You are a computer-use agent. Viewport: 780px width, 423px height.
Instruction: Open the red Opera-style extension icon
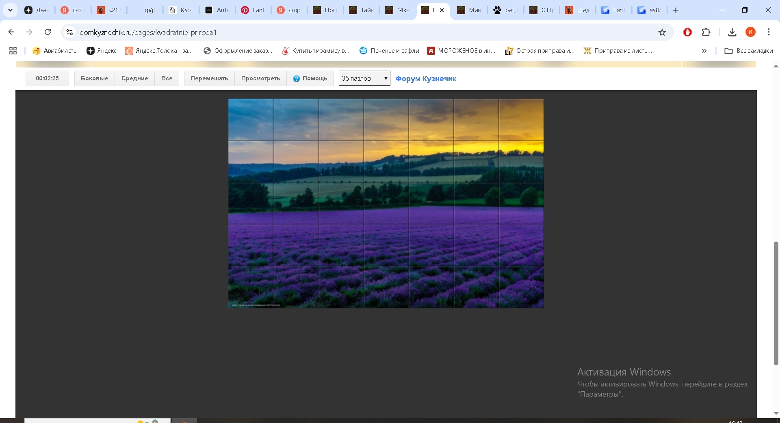(687, 32)
